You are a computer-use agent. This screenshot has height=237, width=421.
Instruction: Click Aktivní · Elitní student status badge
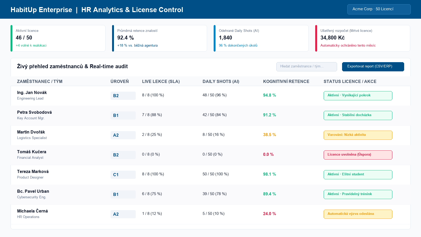(358, 175)
